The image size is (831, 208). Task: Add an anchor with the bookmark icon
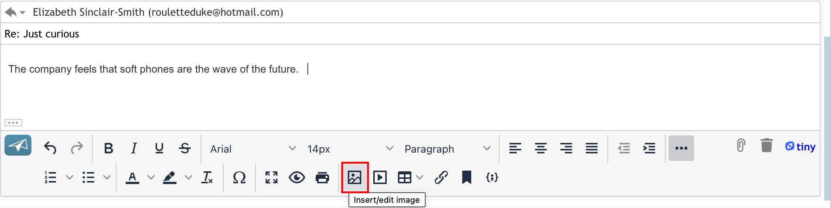(466, 177)
